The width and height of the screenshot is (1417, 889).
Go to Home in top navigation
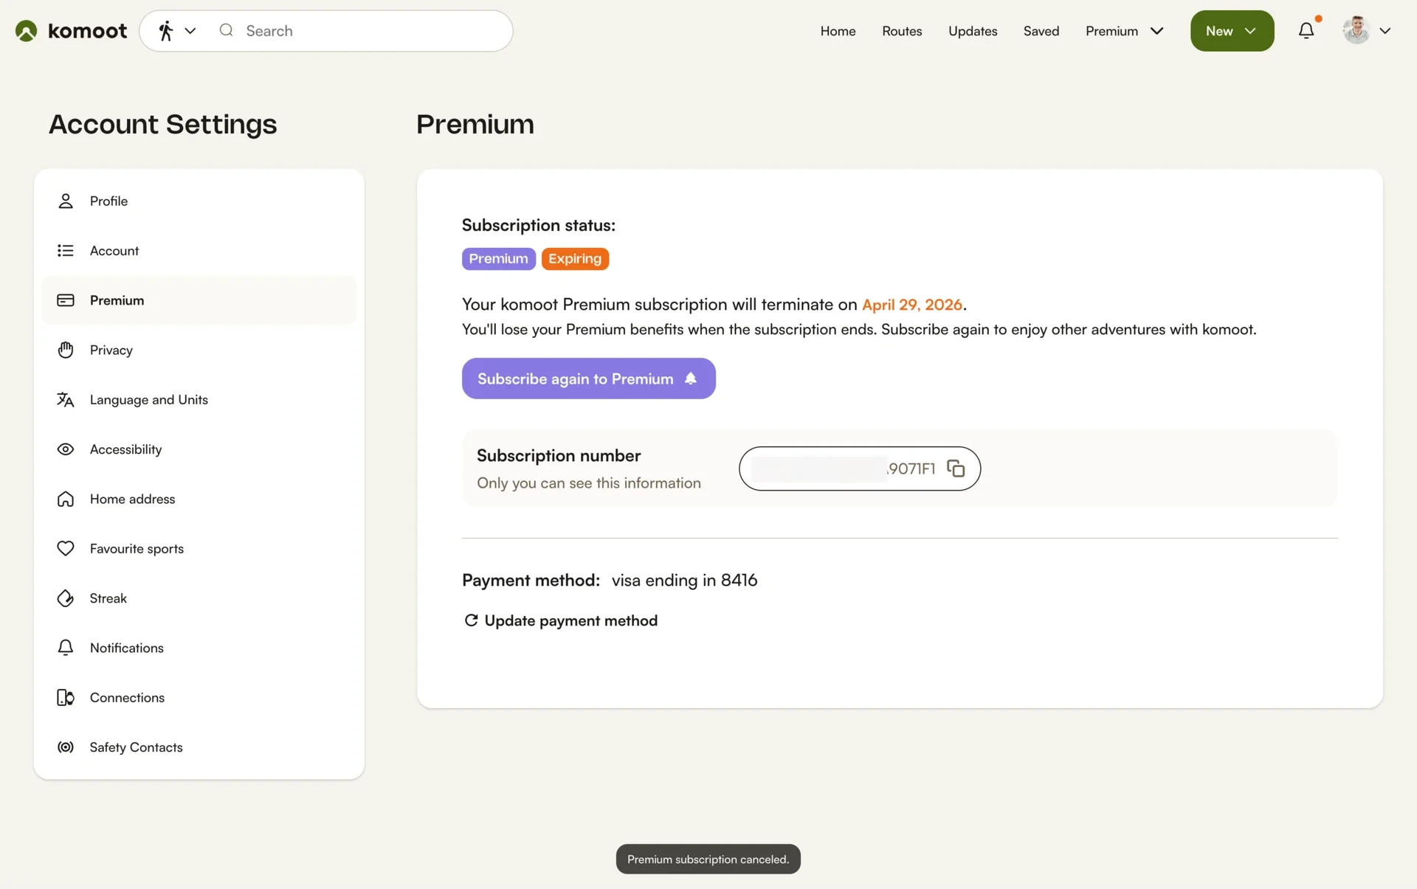pyautogui.click(x=838, y=31)
